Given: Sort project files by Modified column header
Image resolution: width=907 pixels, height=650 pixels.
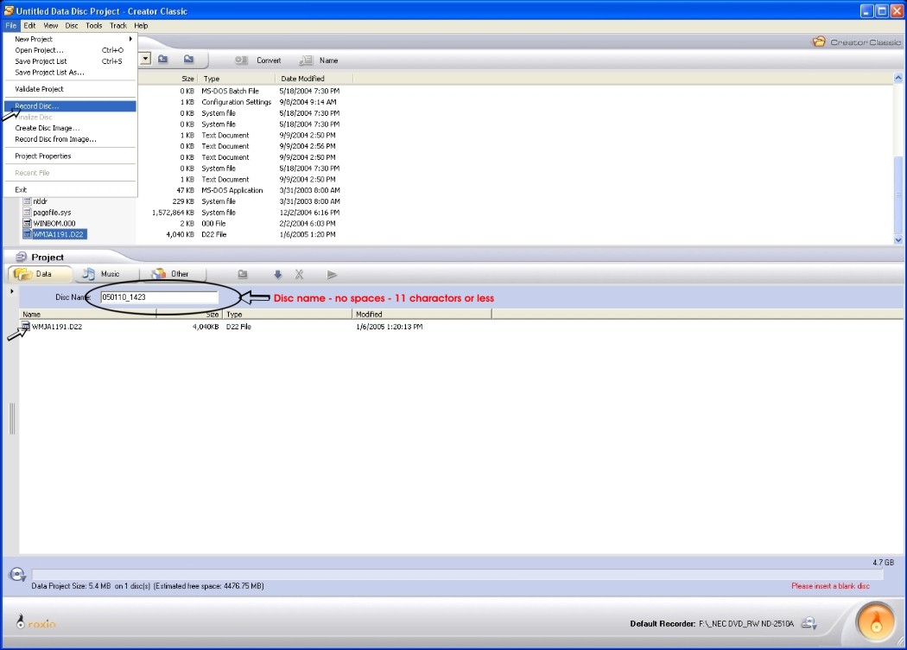Looking at the screenshot, I should 422,315.
